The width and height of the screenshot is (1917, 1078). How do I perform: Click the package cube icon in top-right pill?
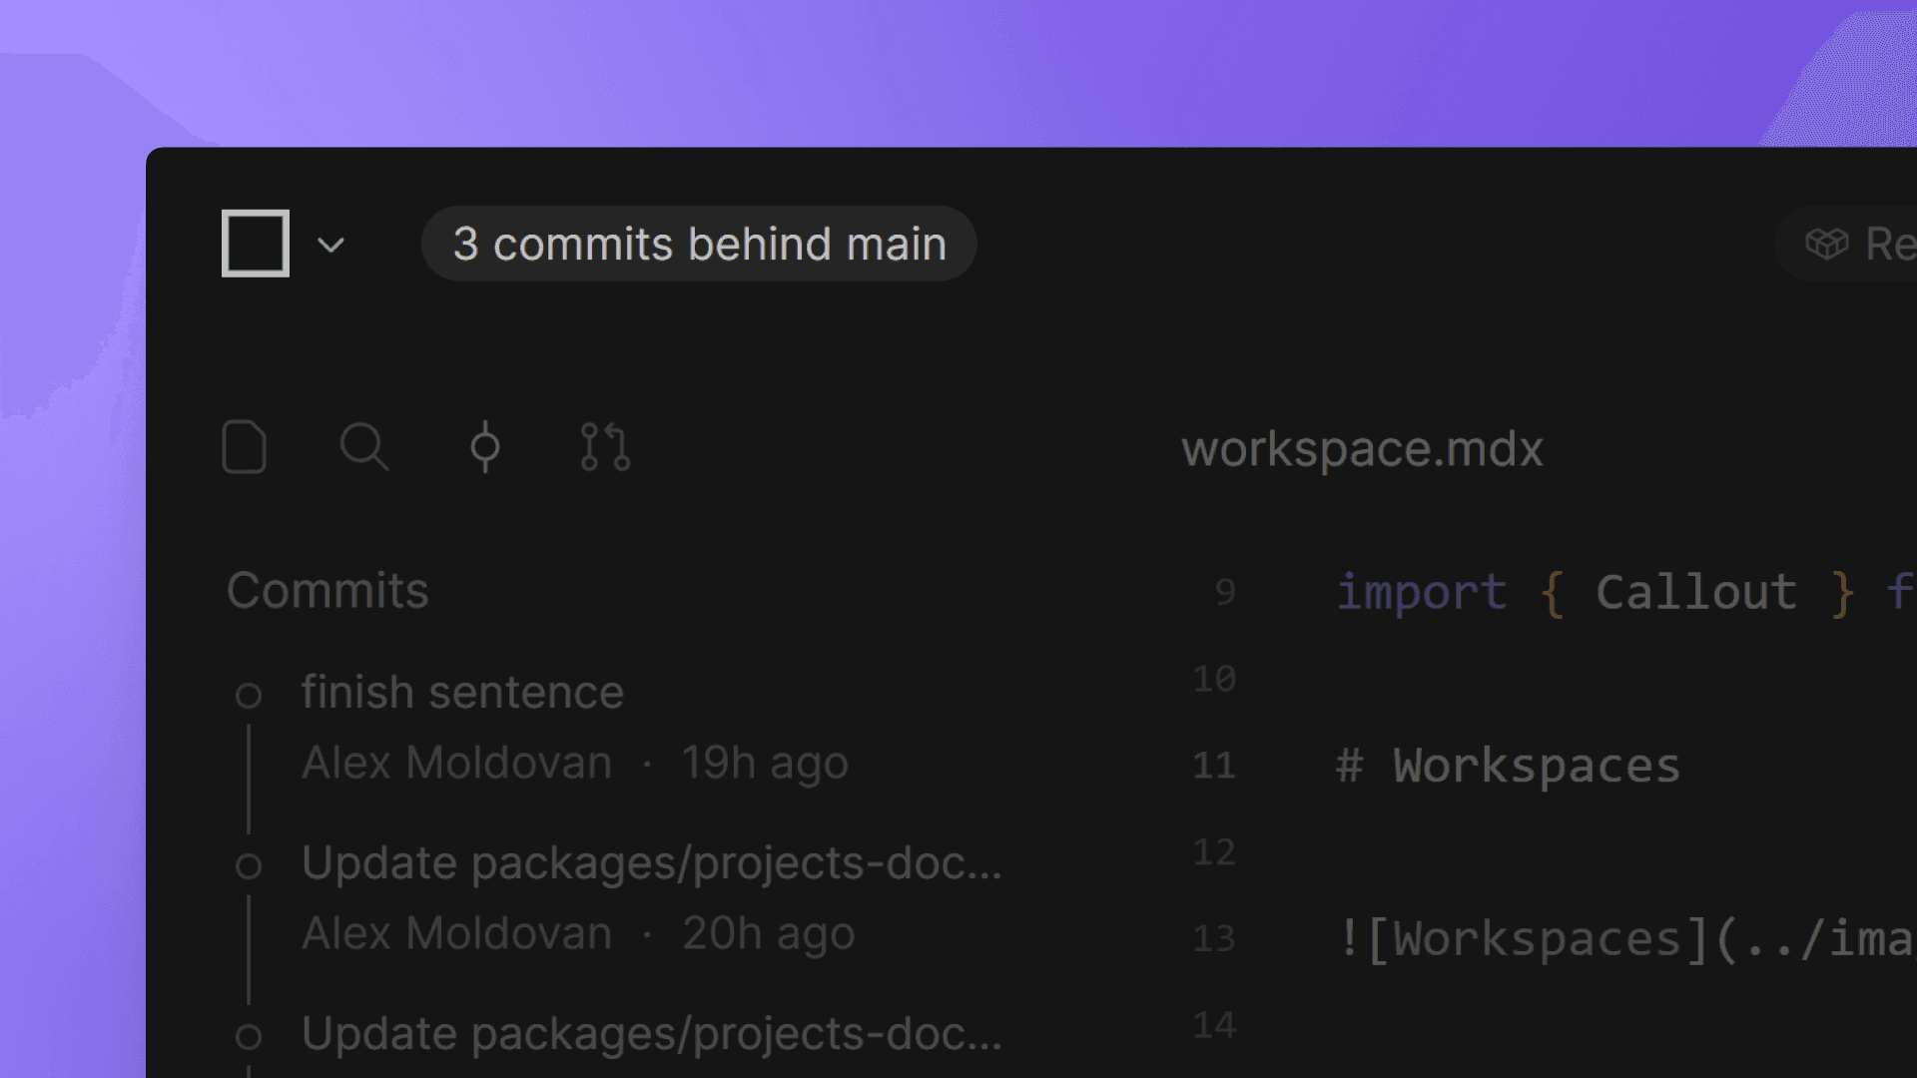[1828, 243]
